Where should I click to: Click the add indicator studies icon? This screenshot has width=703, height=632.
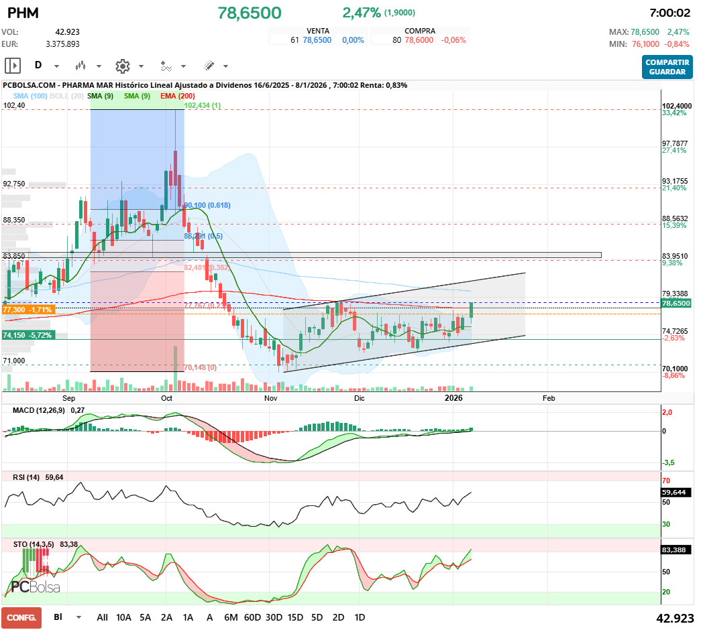166,66
